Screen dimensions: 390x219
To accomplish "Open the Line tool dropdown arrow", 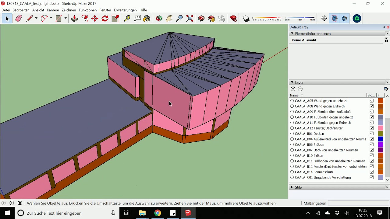I will [x=36, y=19].
